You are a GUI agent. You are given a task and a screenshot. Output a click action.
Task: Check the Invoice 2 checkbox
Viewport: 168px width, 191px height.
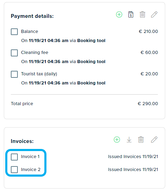coord(14,170)
